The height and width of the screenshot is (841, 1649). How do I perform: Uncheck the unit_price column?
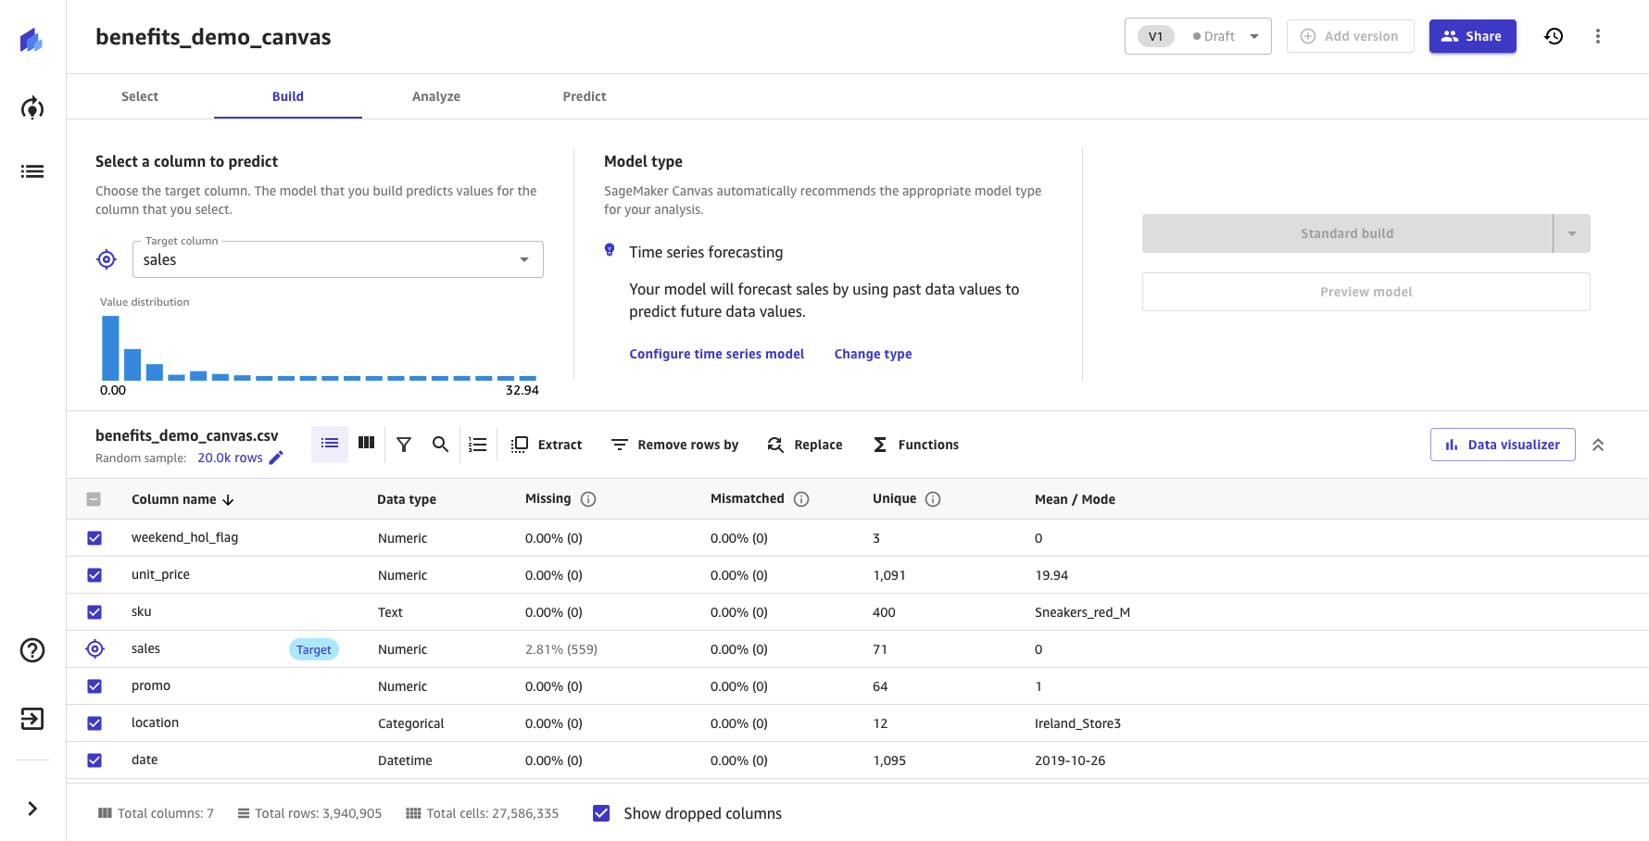pos(94,575)
